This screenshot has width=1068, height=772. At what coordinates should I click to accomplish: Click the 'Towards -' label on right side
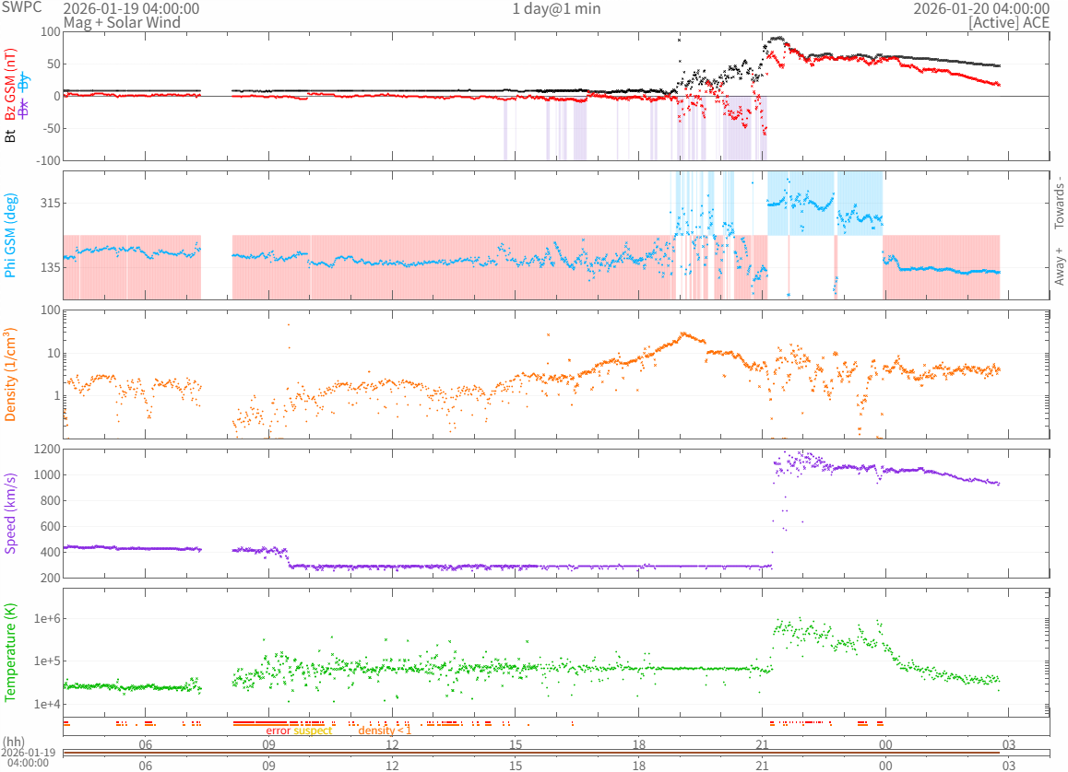pos(1059,203)
